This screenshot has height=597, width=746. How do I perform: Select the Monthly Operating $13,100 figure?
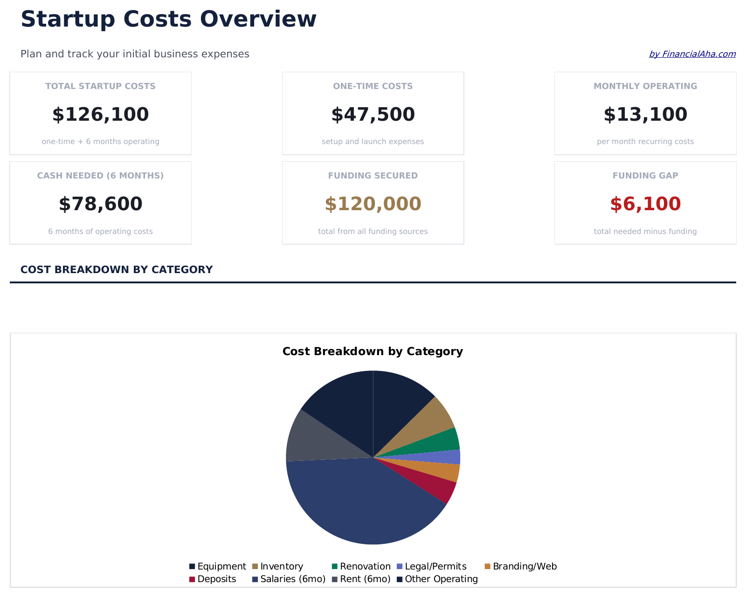[645, 115]
